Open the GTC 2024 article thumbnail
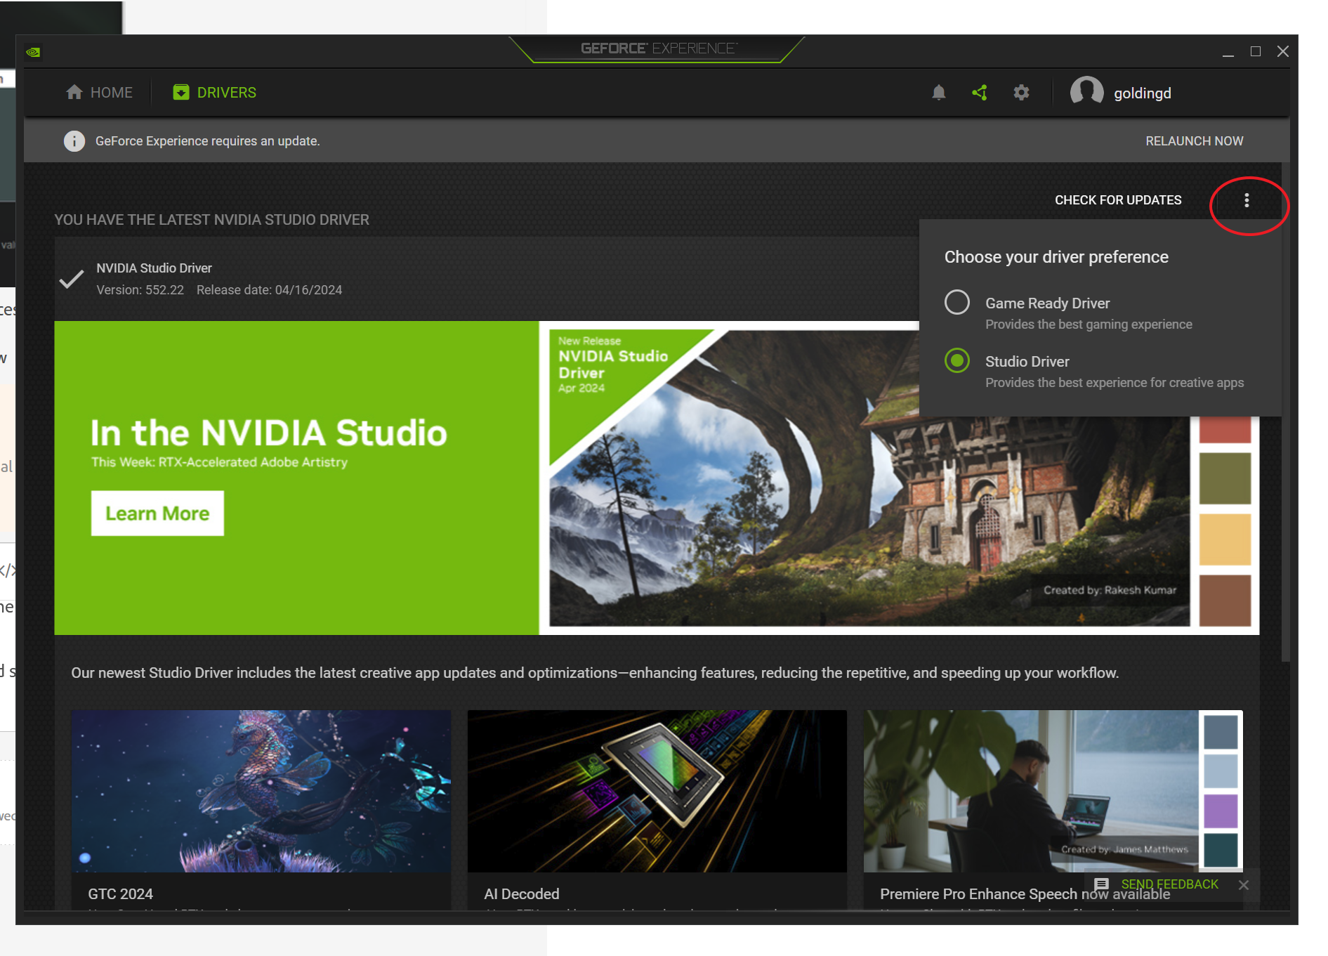 pos(261,792)
